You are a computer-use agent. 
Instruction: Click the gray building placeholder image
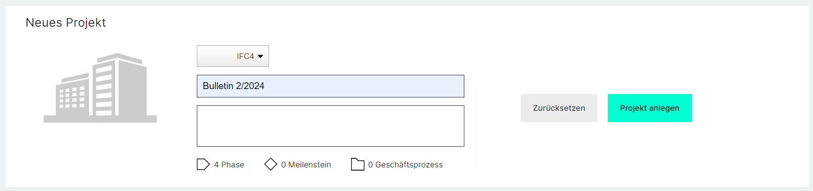pos(100,88)
